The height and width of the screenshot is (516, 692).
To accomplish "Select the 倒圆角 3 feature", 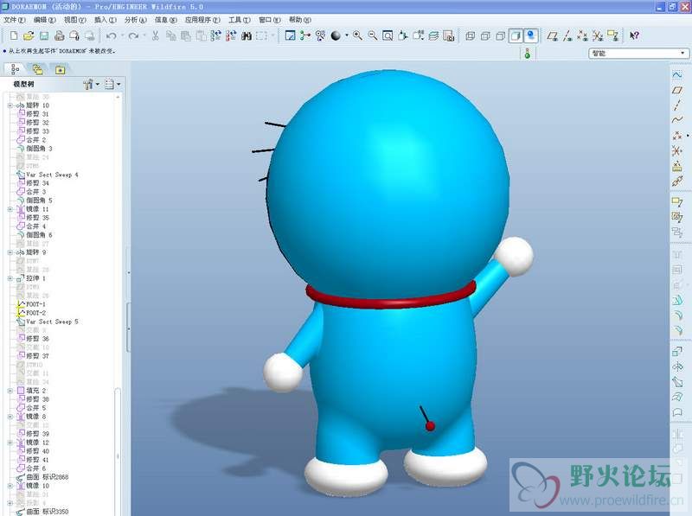I will (35, 149).
